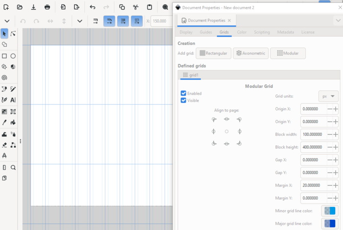Expand the dialog panel chevron menu
The height and width of the screenshot is (230, 343).
[338, 21]
